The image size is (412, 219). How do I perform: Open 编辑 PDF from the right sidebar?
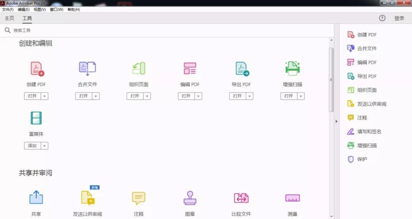click(x=362, y=62)
